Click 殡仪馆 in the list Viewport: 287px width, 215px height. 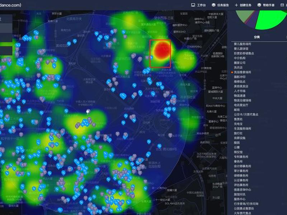[238, 152]
